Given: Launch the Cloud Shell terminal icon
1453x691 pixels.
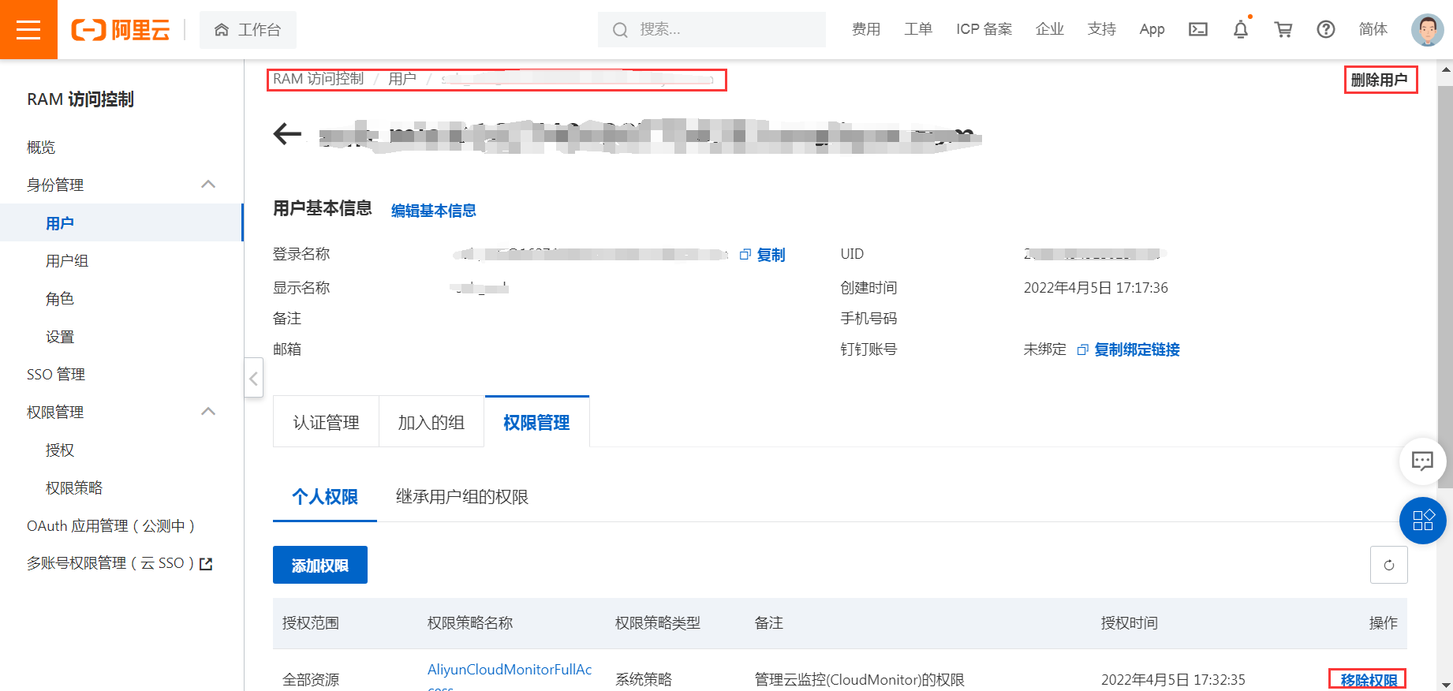Looking at the screenshot, I should click(x=1198, y=29).
